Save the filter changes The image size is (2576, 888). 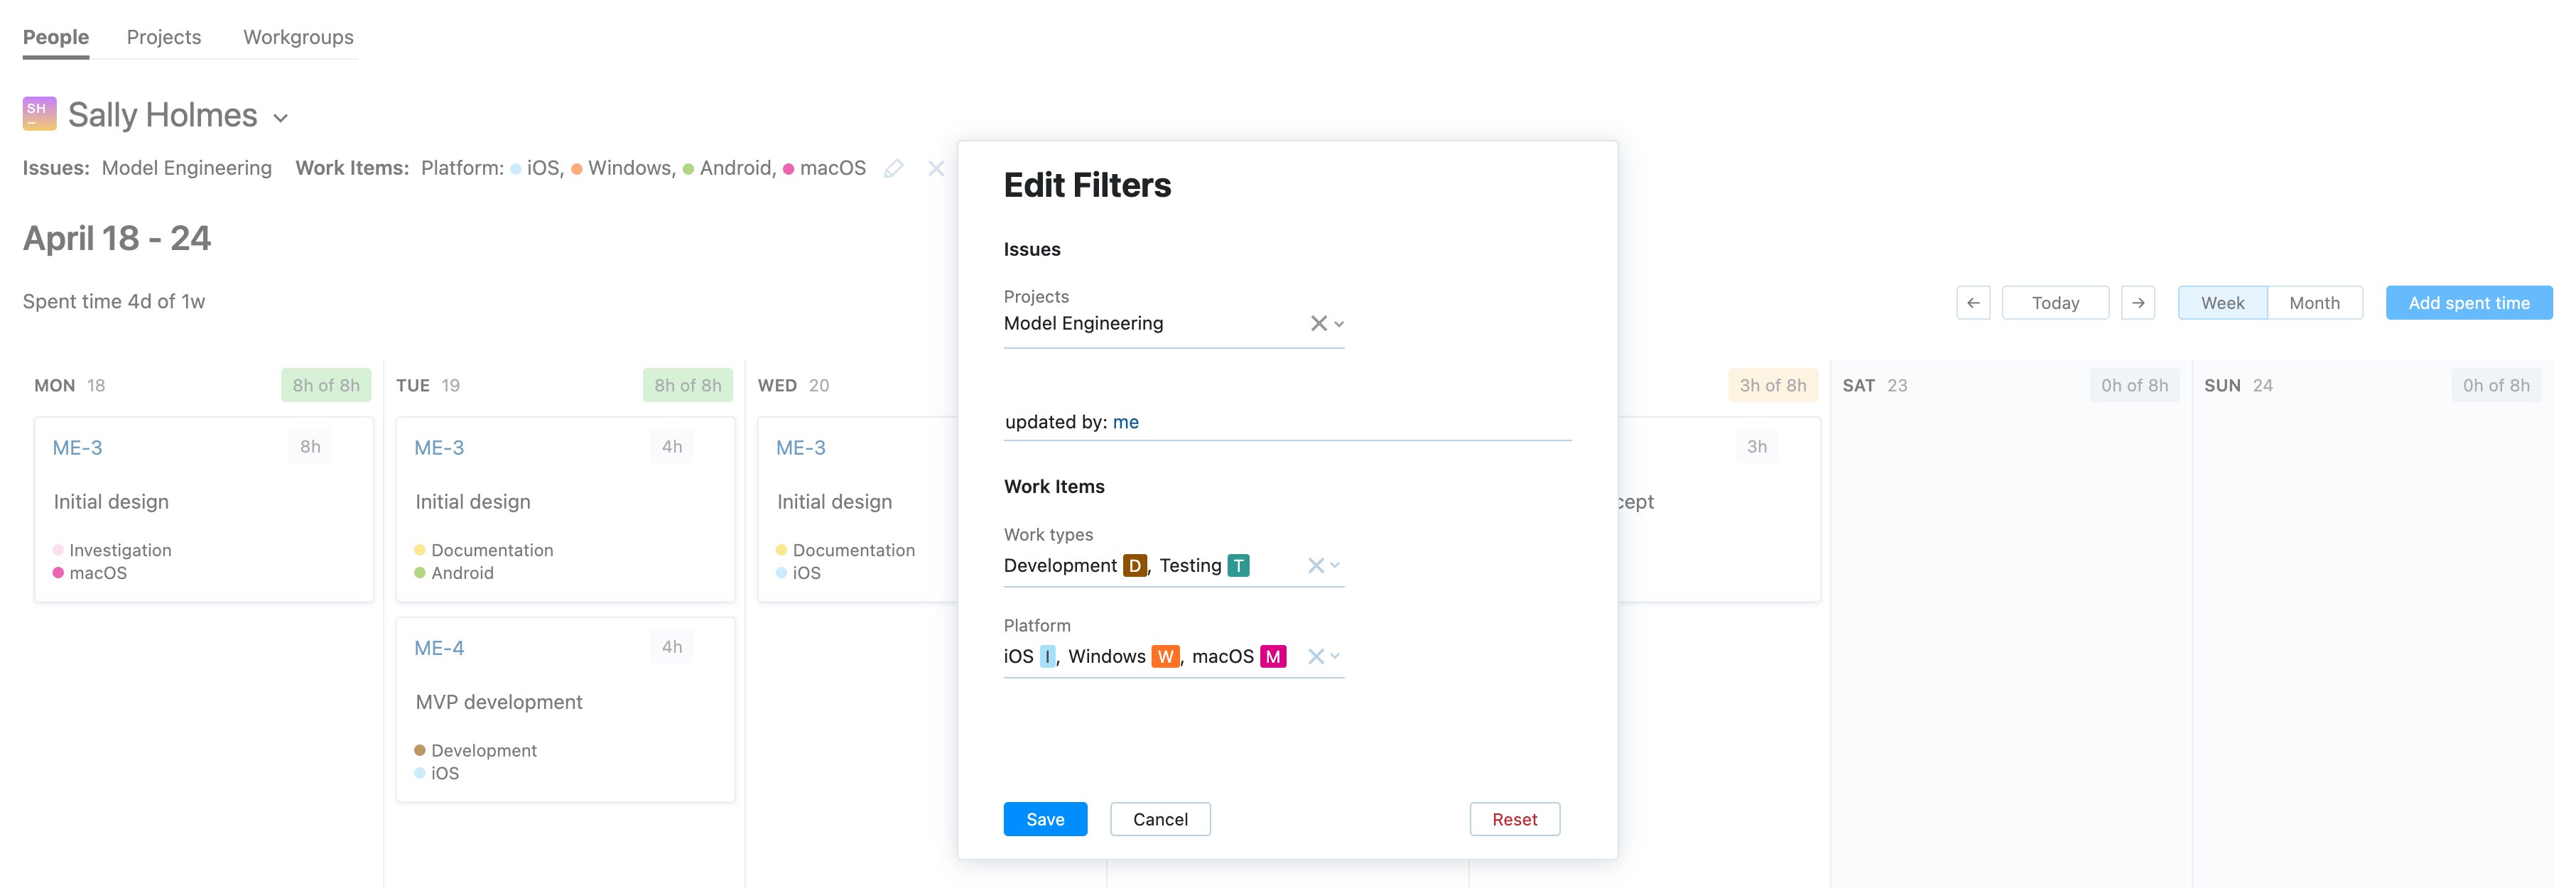tap(1045, 818)
